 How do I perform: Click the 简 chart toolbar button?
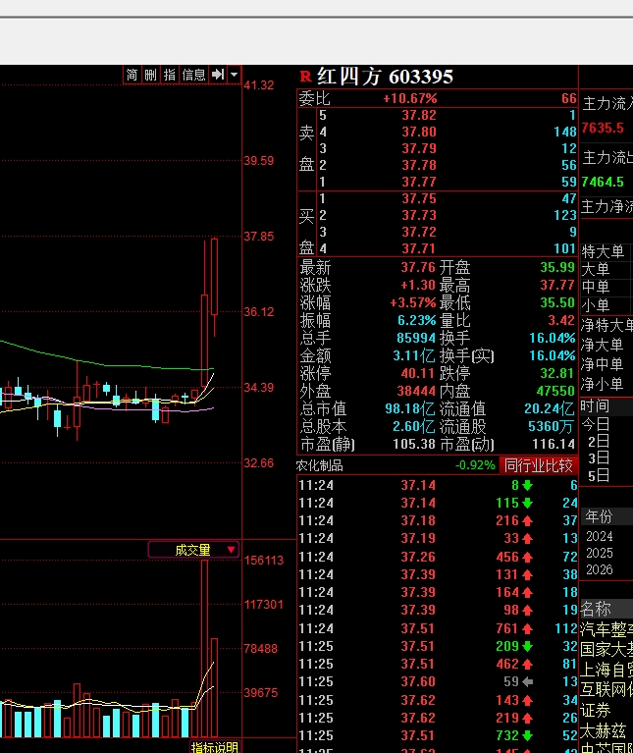132,75
